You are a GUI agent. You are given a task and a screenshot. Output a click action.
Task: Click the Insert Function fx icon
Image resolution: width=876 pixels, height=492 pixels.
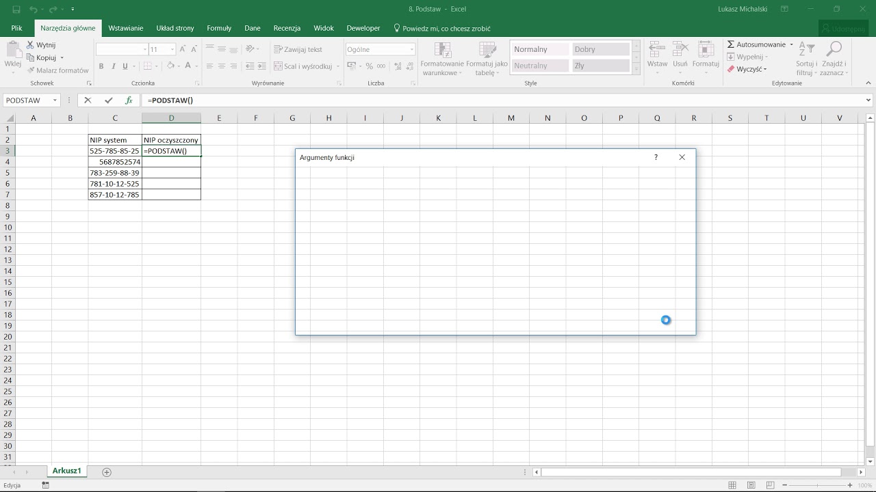tap(128, 100)
